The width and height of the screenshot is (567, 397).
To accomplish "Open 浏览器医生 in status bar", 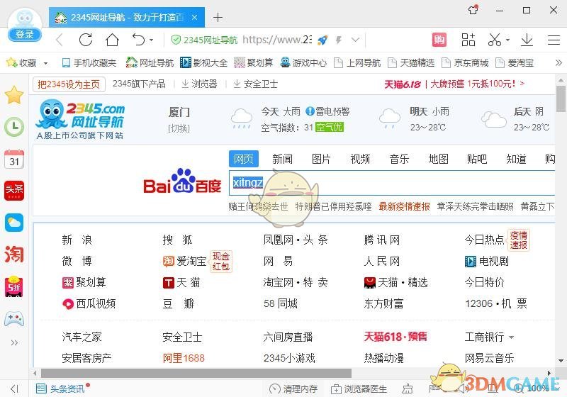I will (359, 389).
